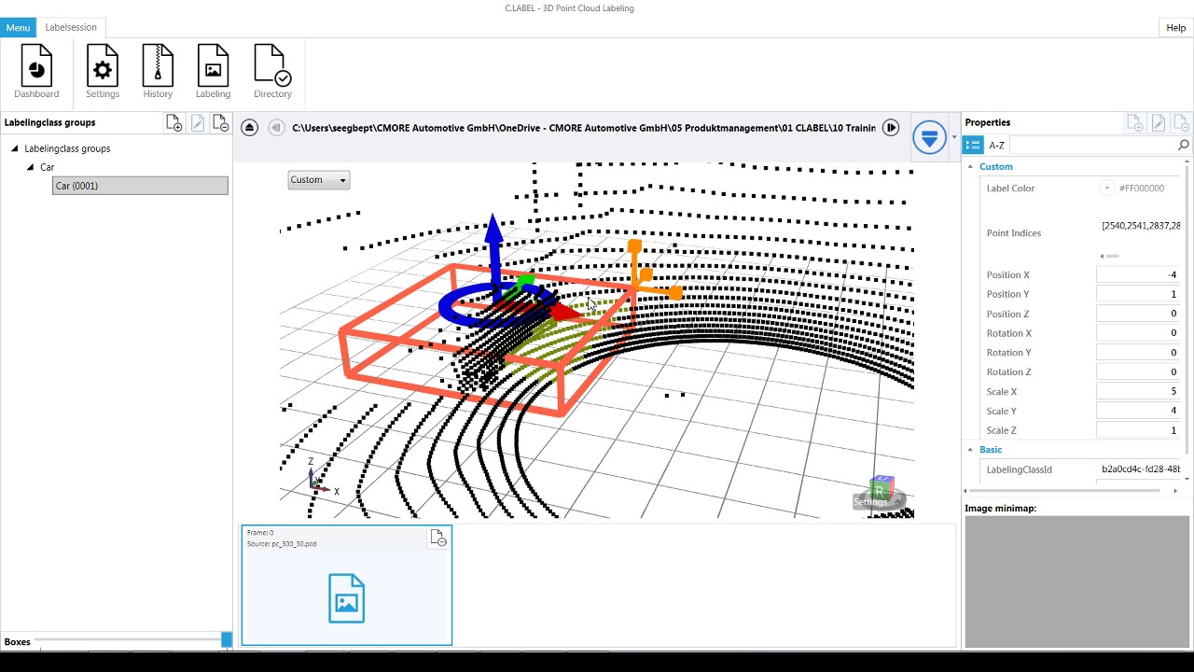Switch properties to categorized view
Viewport: 1194px width, 672px height.
[974, 145]
